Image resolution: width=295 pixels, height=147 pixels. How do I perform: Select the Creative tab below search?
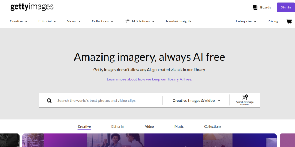[x=84, y=126]
